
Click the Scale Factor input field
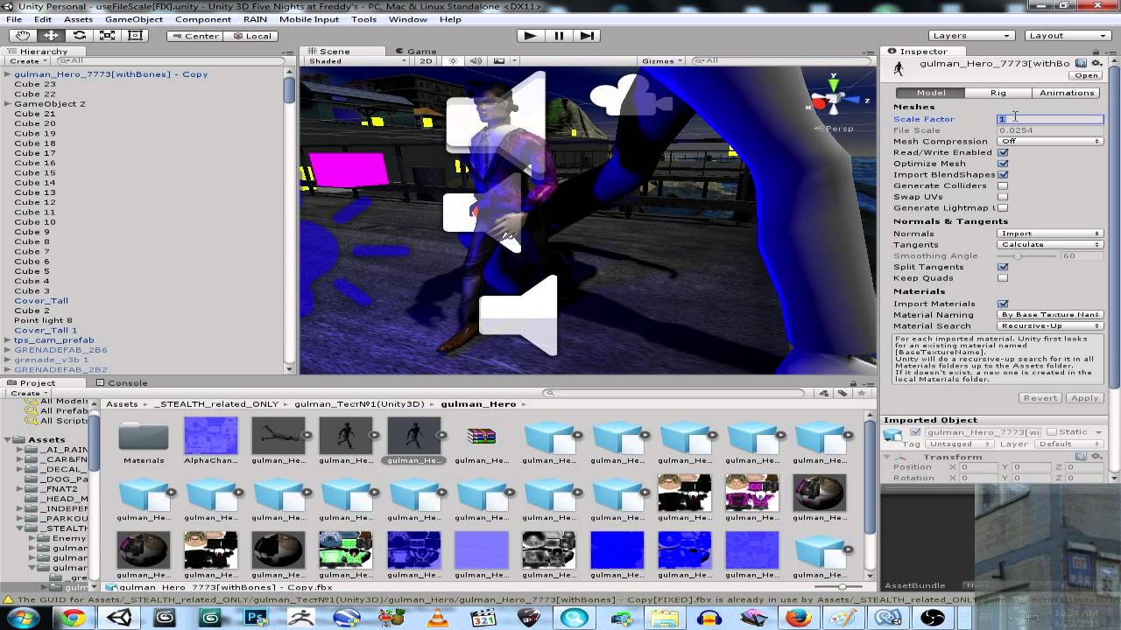coord(1050,119)
